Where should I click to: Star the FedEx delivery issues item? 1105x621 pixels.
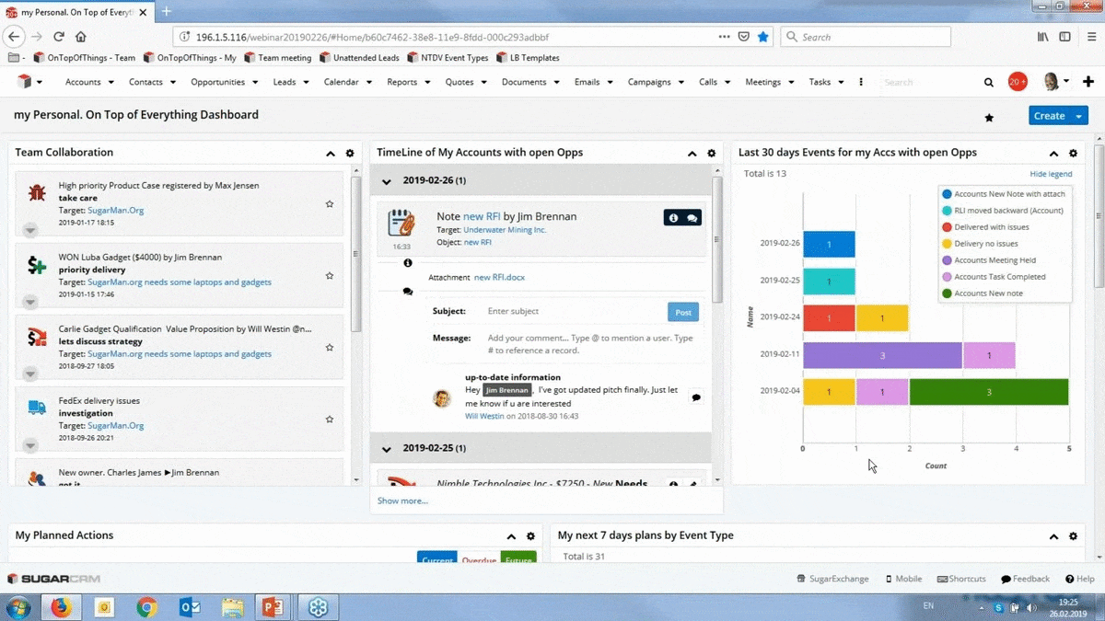(x=330, y=419)
